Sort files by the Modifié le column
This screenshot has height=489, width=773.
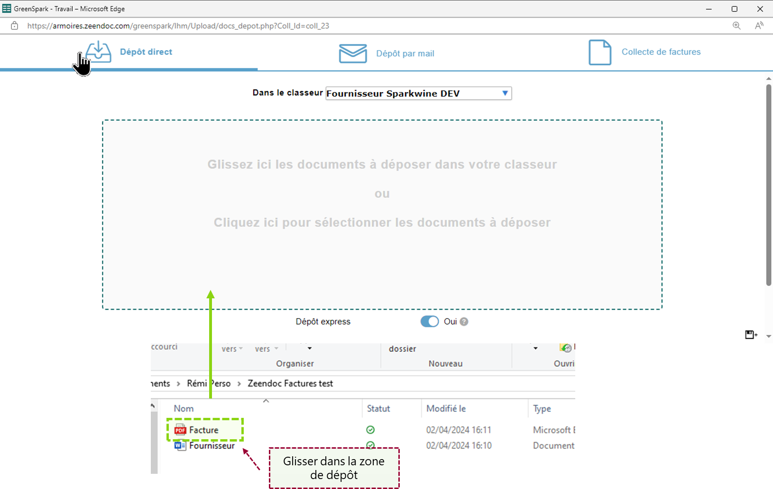point(446,408)
